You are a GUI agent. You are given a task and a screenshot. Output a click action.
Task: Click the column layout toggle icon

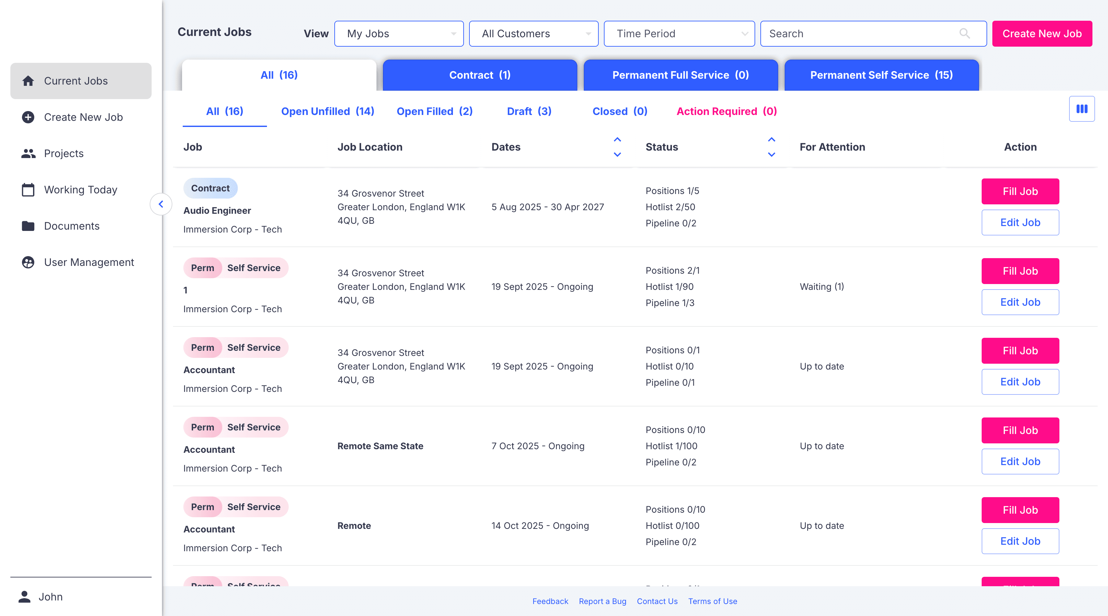click(x=1081, y=109)
